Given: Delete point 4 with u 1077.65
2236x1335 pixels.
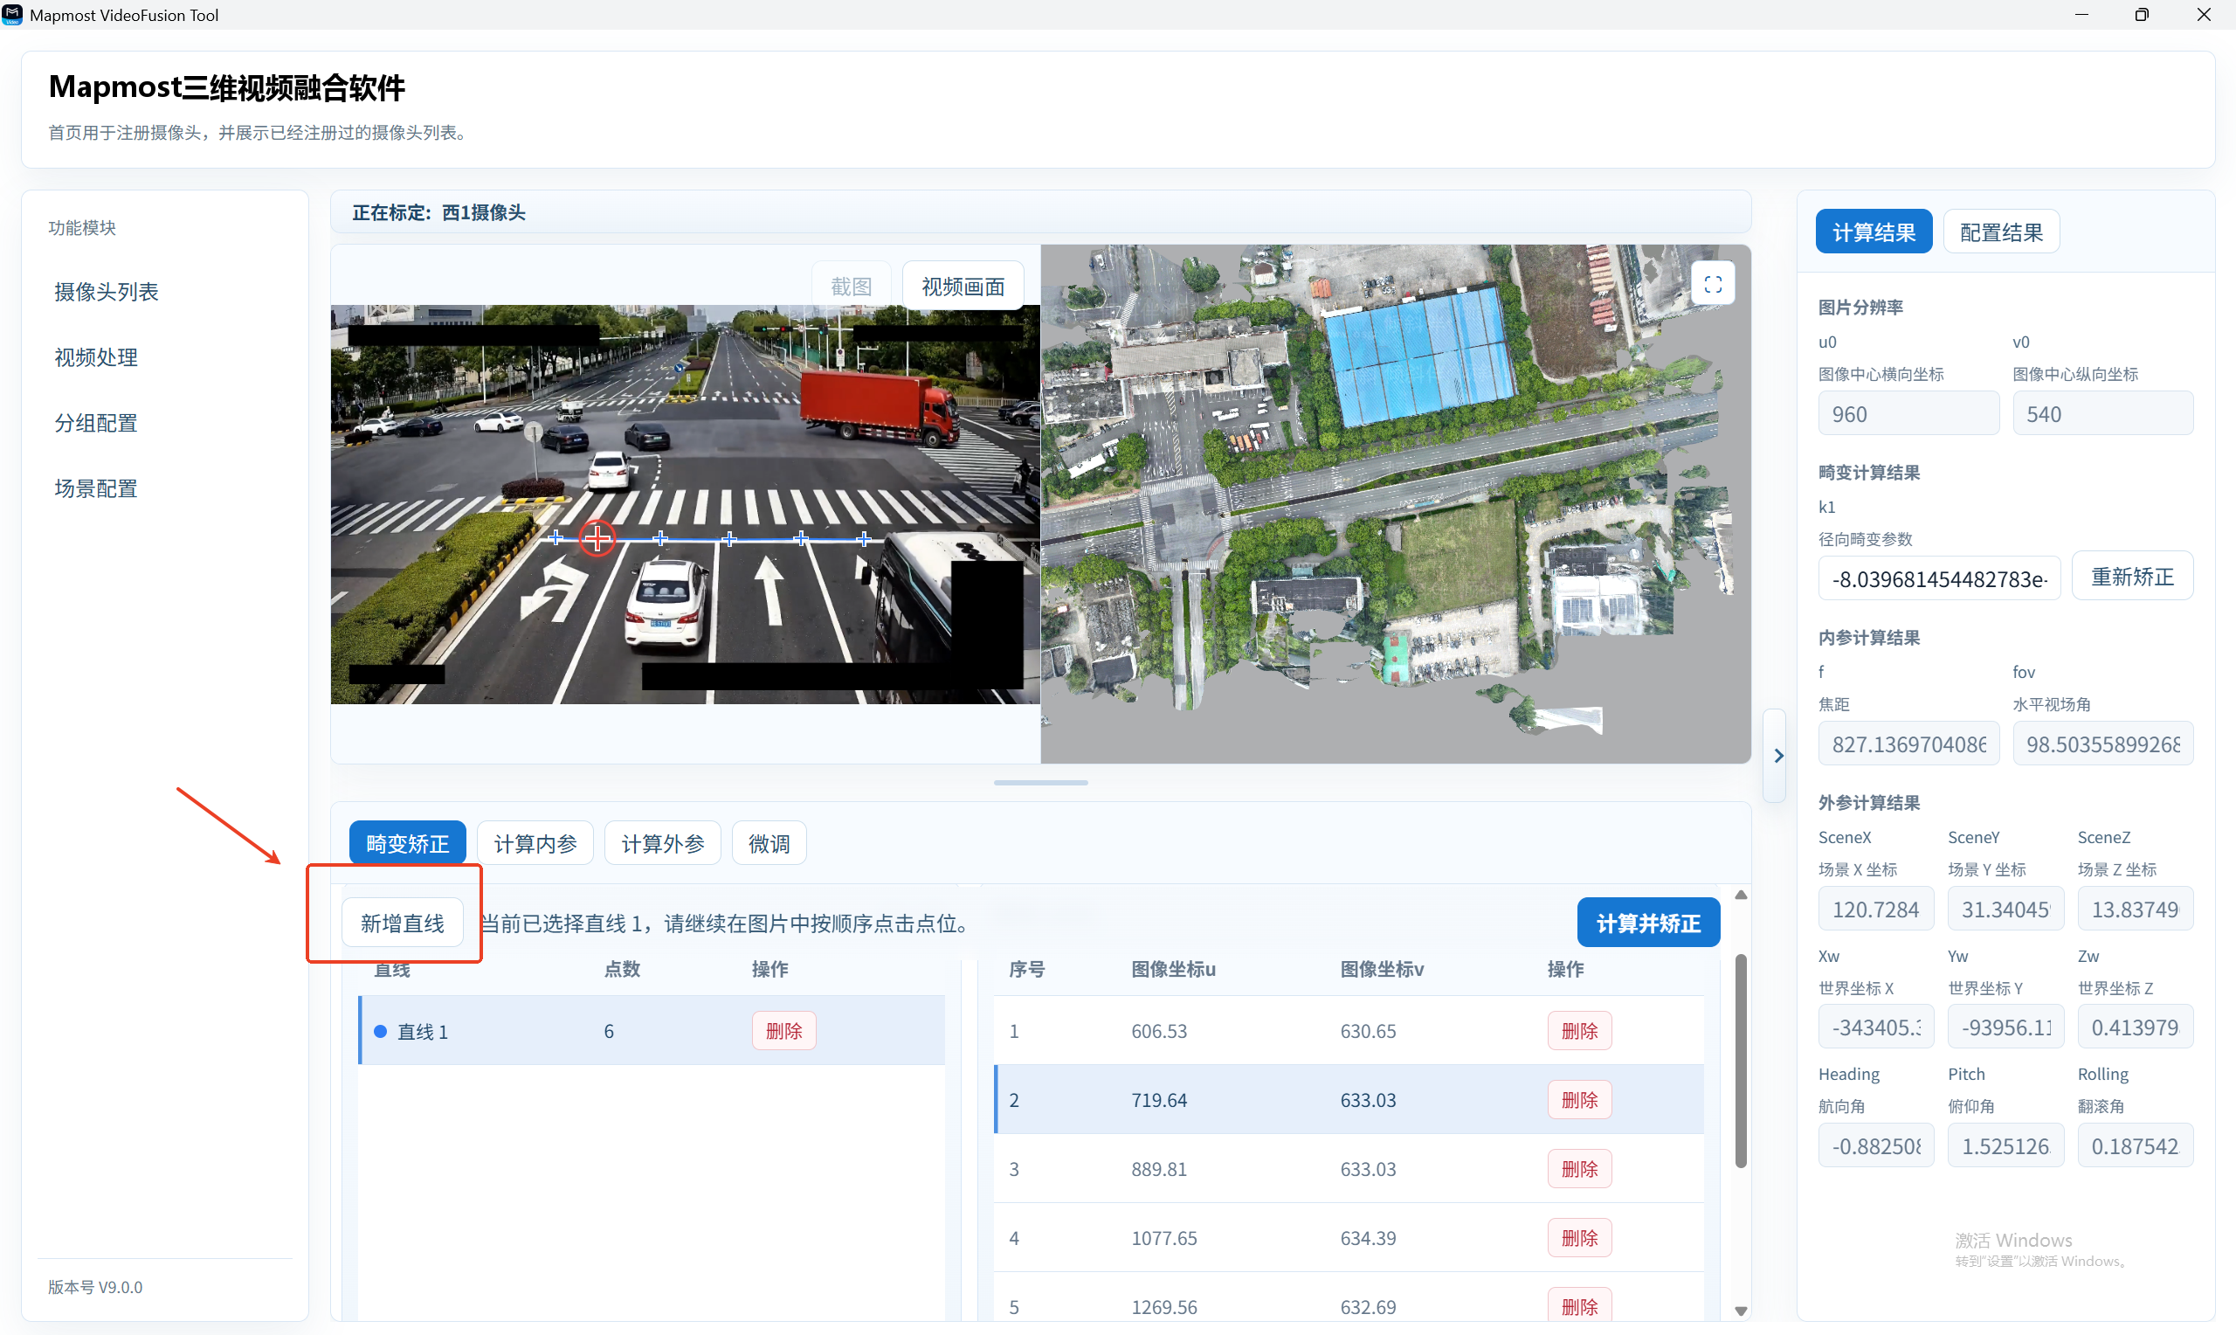Looking at the screenshot, I should coord(1579,1238).
